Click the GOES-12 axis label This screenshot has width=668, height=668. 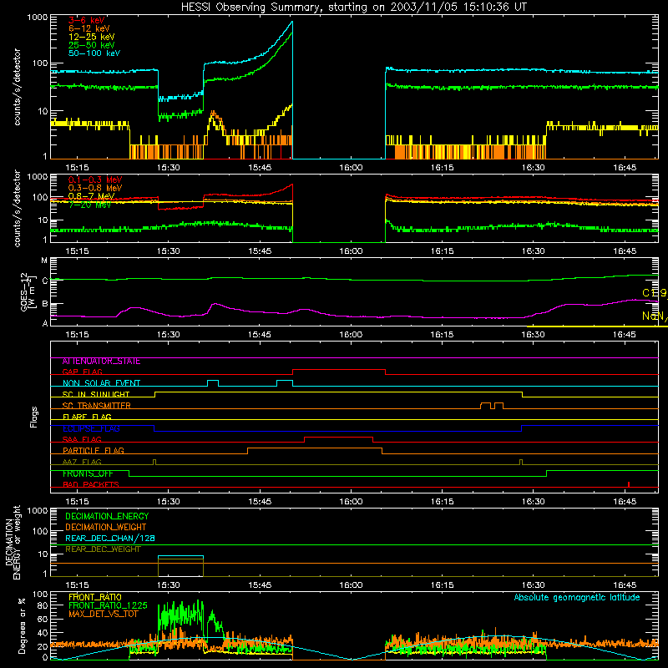[x=27, y=292]
